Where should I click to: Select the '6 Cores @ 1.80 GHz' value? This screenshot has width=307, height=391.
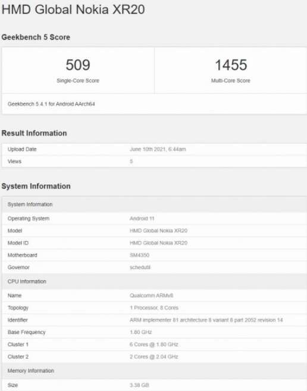(x=154, y=345)
